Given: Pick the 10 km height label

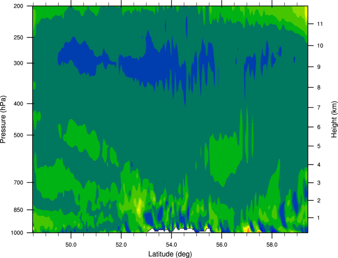Looking at the screenshot, I should point(320,46).
